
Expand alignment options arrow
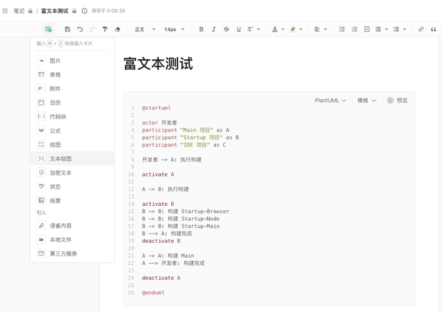click(x=325, y=29)
